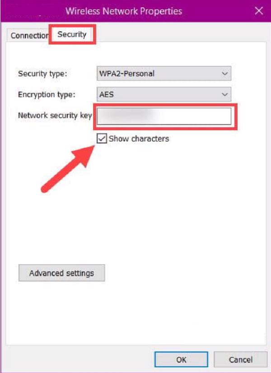Screen dimensions: 271x373
Task: Confirm the dialog with OK
Action: [181, 360]
